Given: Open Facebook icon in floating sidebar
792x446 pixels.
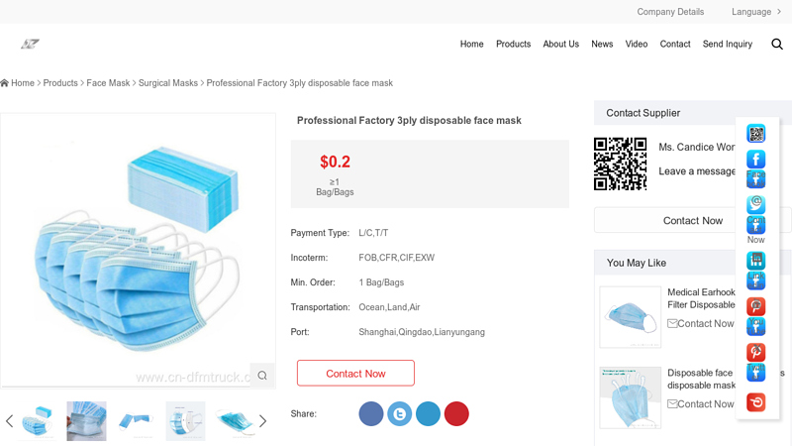Looking at the screenshot, I should pyautogui.click(x=755, y=160).
